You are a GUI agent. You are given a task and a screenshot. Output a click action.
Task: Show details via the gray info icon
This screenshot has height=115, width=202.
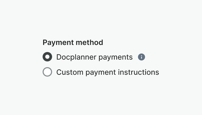pos(142,57)
